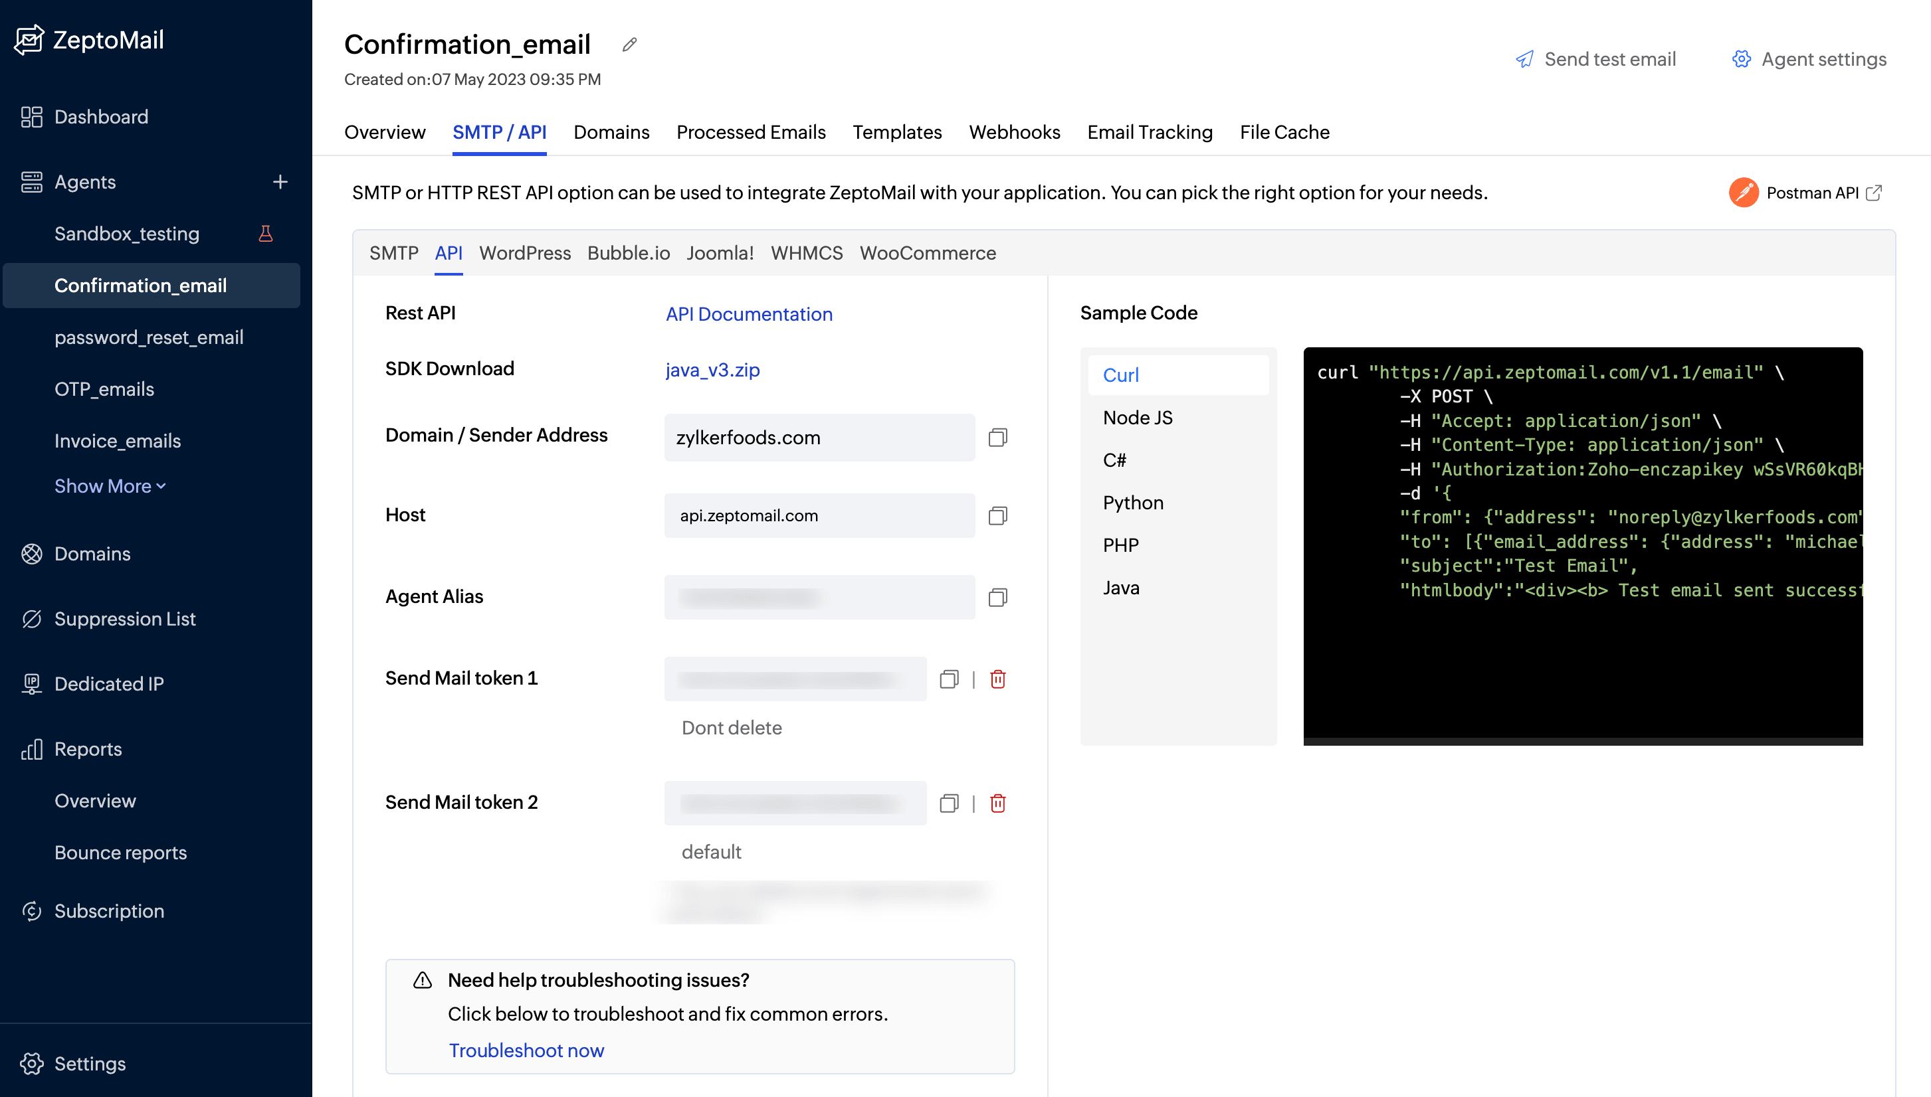1931x1097 pixels.
Task: Download the java_v3.zip SDK
Action: (711, 370)
